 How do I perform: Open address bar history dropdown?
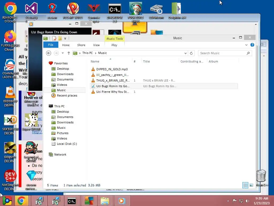pyautogui.click(x=185, y=53)
